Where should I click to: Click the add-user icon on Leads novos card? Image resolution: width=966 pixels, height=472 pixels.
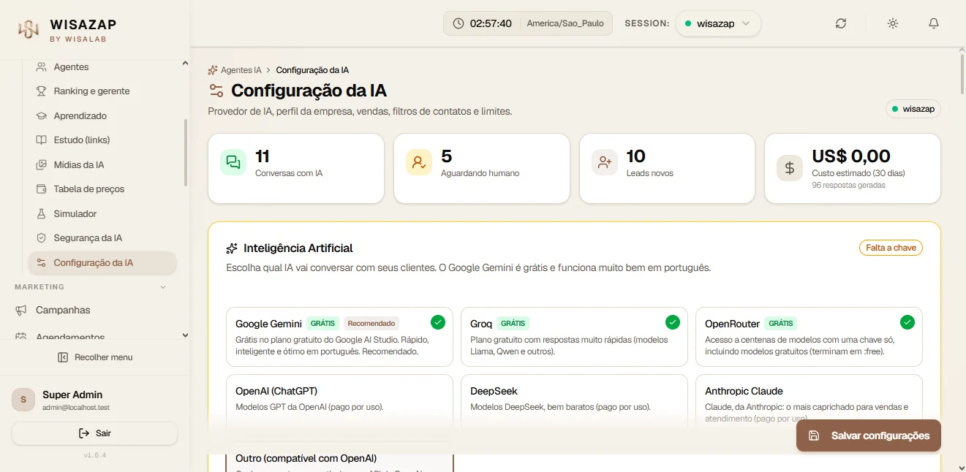point(605,162)
